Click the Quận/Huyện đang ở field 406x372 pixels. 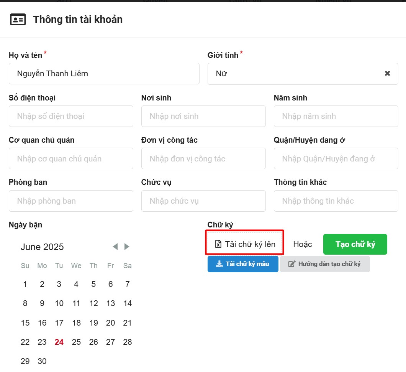point(336,159)
